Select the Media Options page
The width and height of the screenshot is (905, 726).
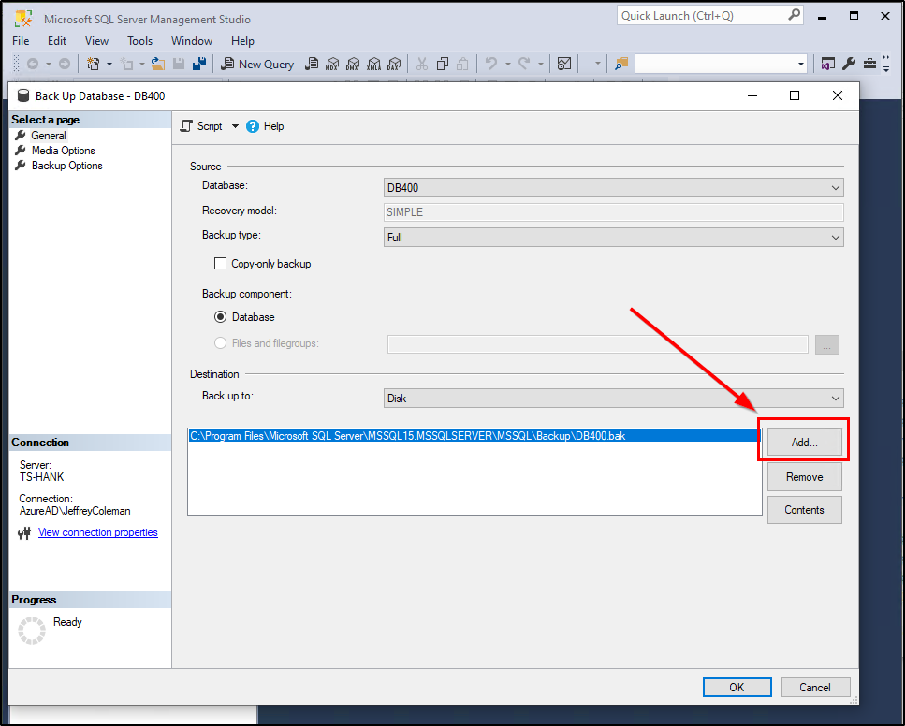click(x=63, y=151)
